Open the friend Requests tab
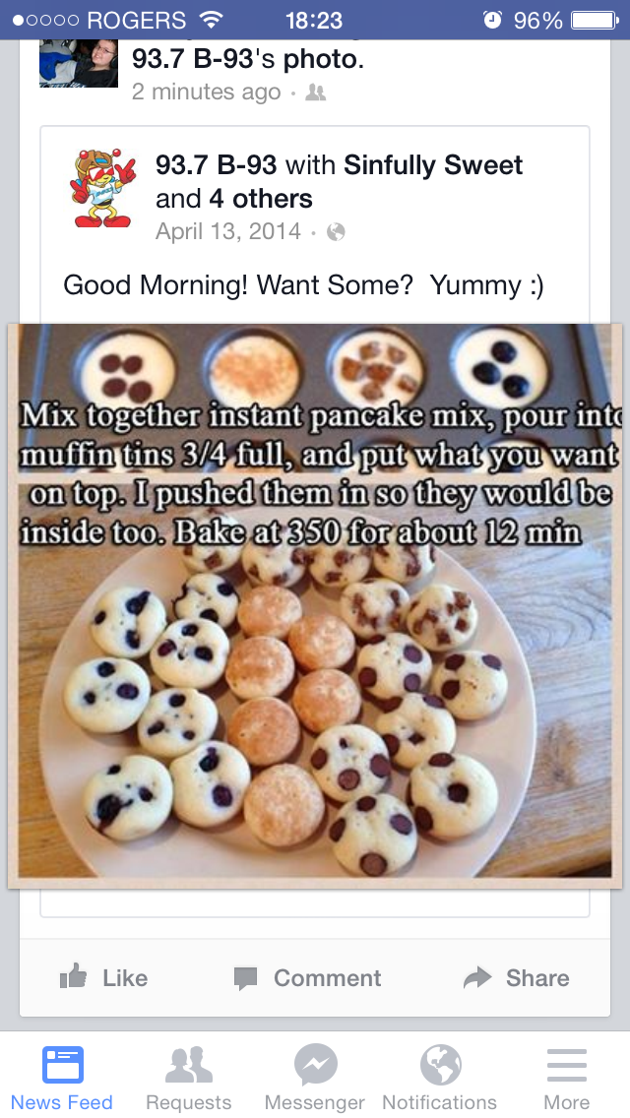630x1118 pixels. (x=188, y=1078)
